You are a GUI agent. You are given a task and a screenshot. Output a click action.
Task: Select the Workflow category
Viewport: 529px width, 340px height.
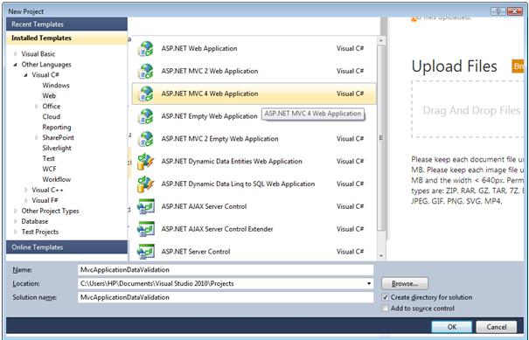coord(57,179)
